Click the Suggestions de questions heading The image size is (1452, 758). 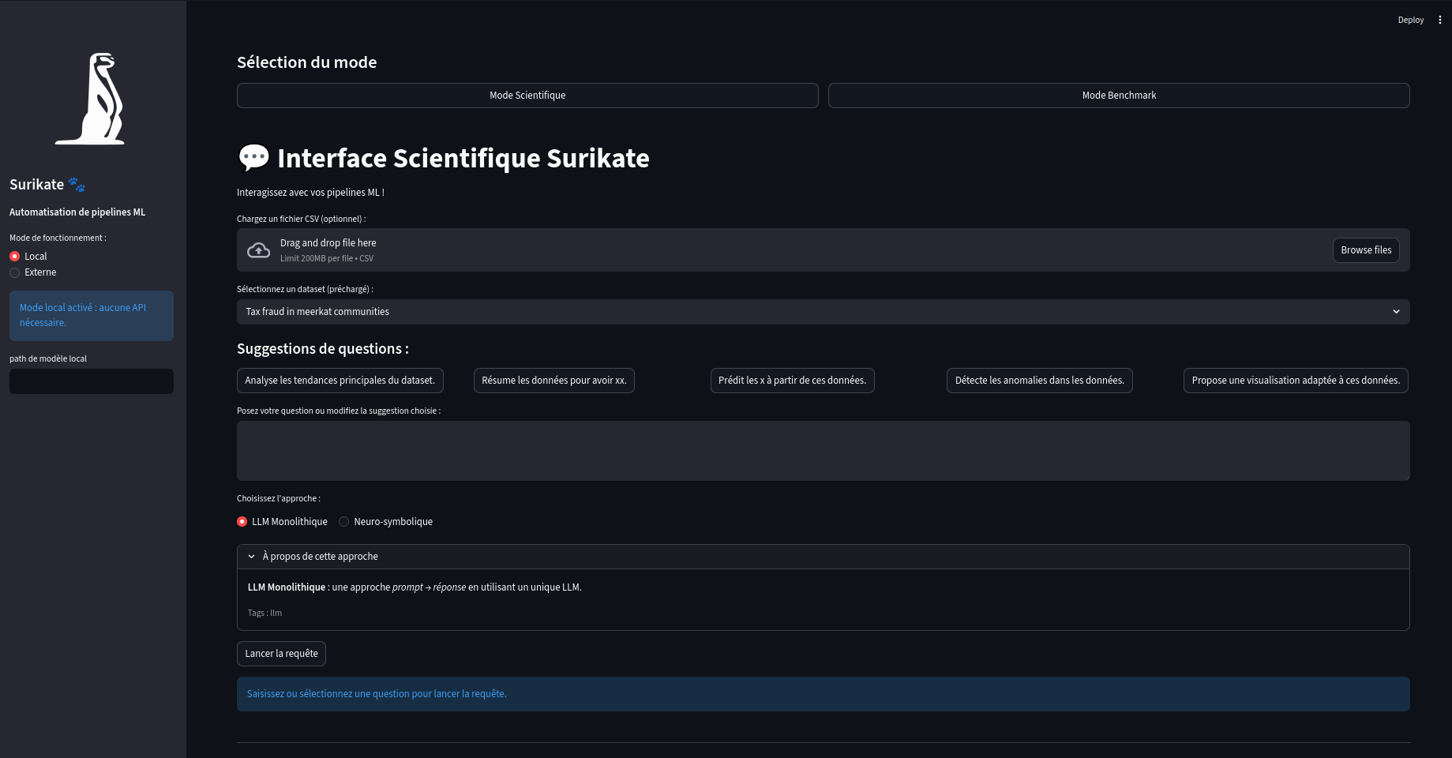tap(323, 349)
